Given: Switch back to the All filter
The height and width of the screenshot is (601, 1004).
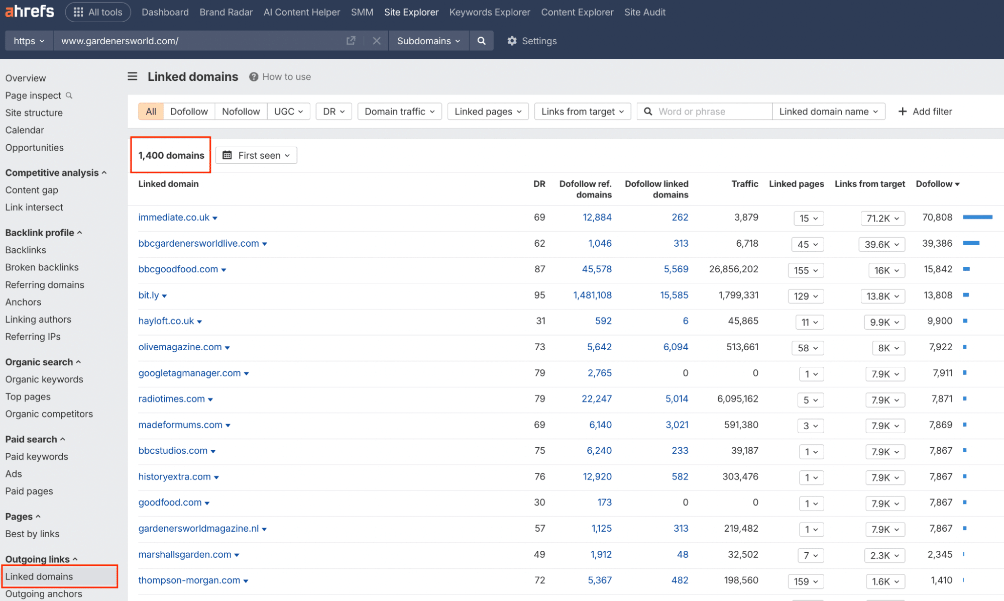Looking at the screenshot, I should pos(150,111).
